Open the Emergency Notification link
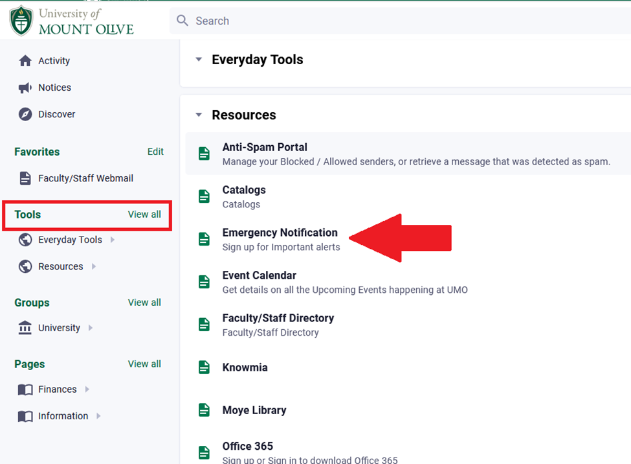 point(280,233)
